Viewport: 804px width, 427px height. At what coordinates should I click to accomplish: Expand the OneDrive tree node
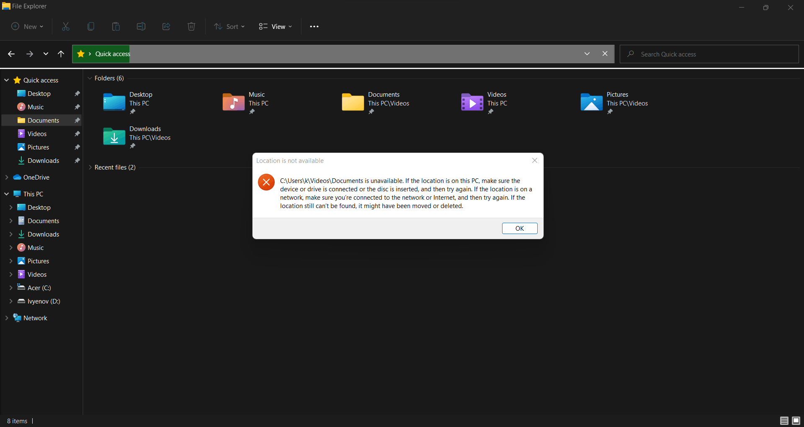[7, 177]
